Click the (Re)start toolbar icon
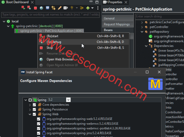Image resolution: width=184 pixels, height=137 pixels. pos(23,8)
